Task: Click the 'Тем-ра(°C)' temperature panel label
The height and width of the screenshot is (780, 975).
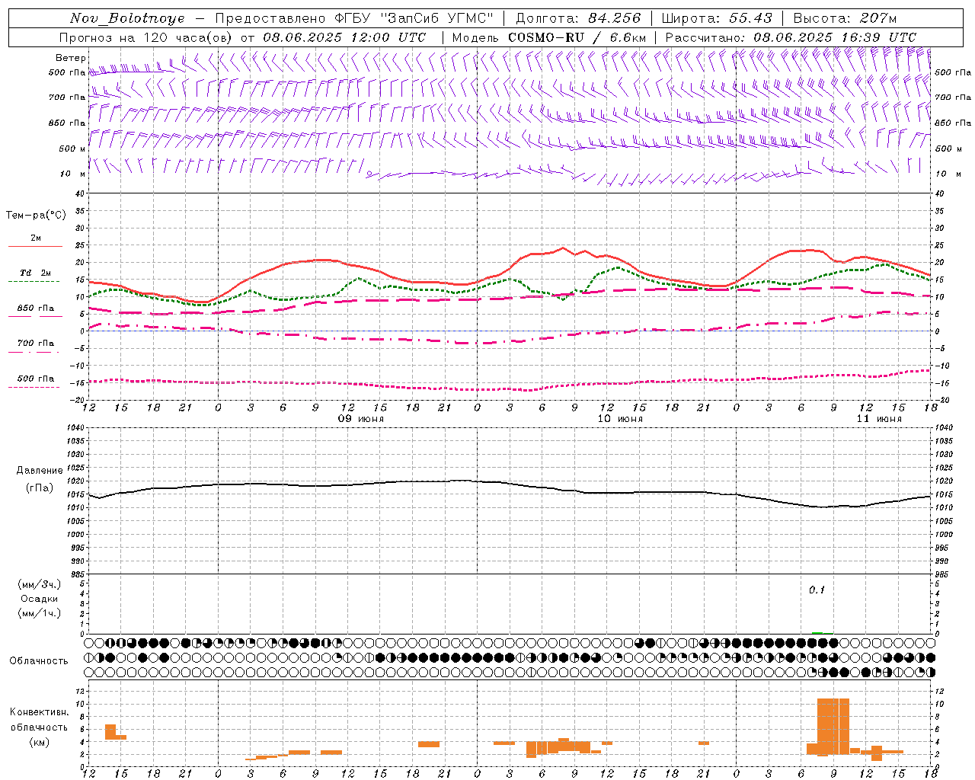Action: (x=36, y=216)
